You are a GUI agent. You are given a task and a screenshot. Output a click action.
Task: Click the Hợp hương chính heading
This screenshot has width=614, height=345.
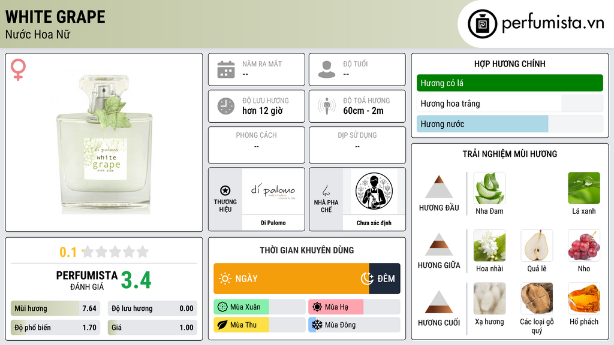pyautogui.click(x=510, y=63)
